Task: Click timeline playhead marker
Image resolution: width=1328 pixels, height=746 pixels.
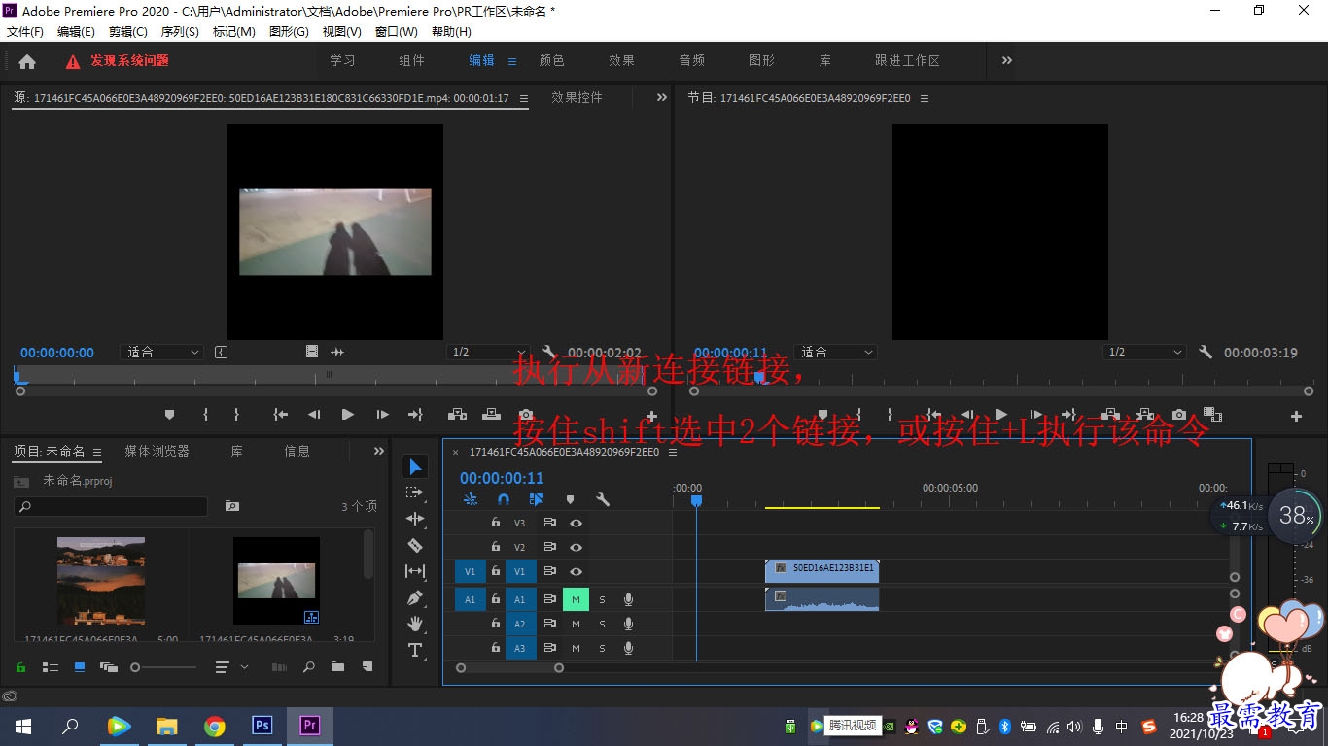Action: point(696,501)
